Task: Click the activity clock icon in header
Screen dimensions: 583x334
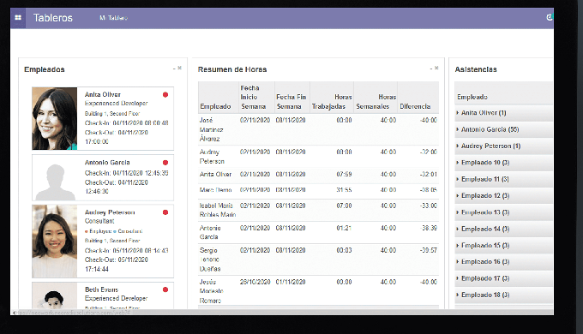Action: click(550, 17)
